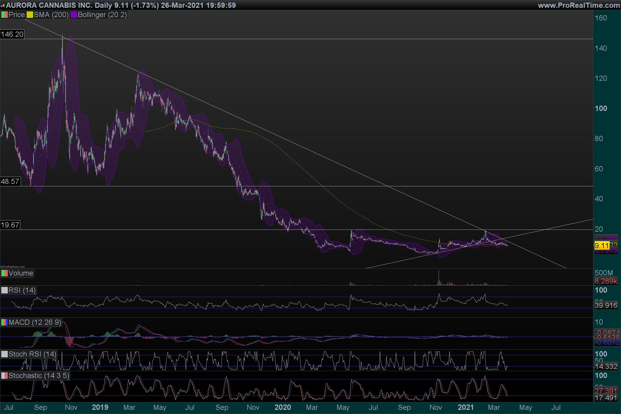This screenshot has height=414, width=621.
Task: Open the www.ProRealTime.com link
Action: point(579,5)
